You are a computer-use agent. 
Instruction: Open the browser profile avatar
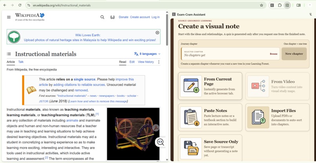click(x=310, y=5)
